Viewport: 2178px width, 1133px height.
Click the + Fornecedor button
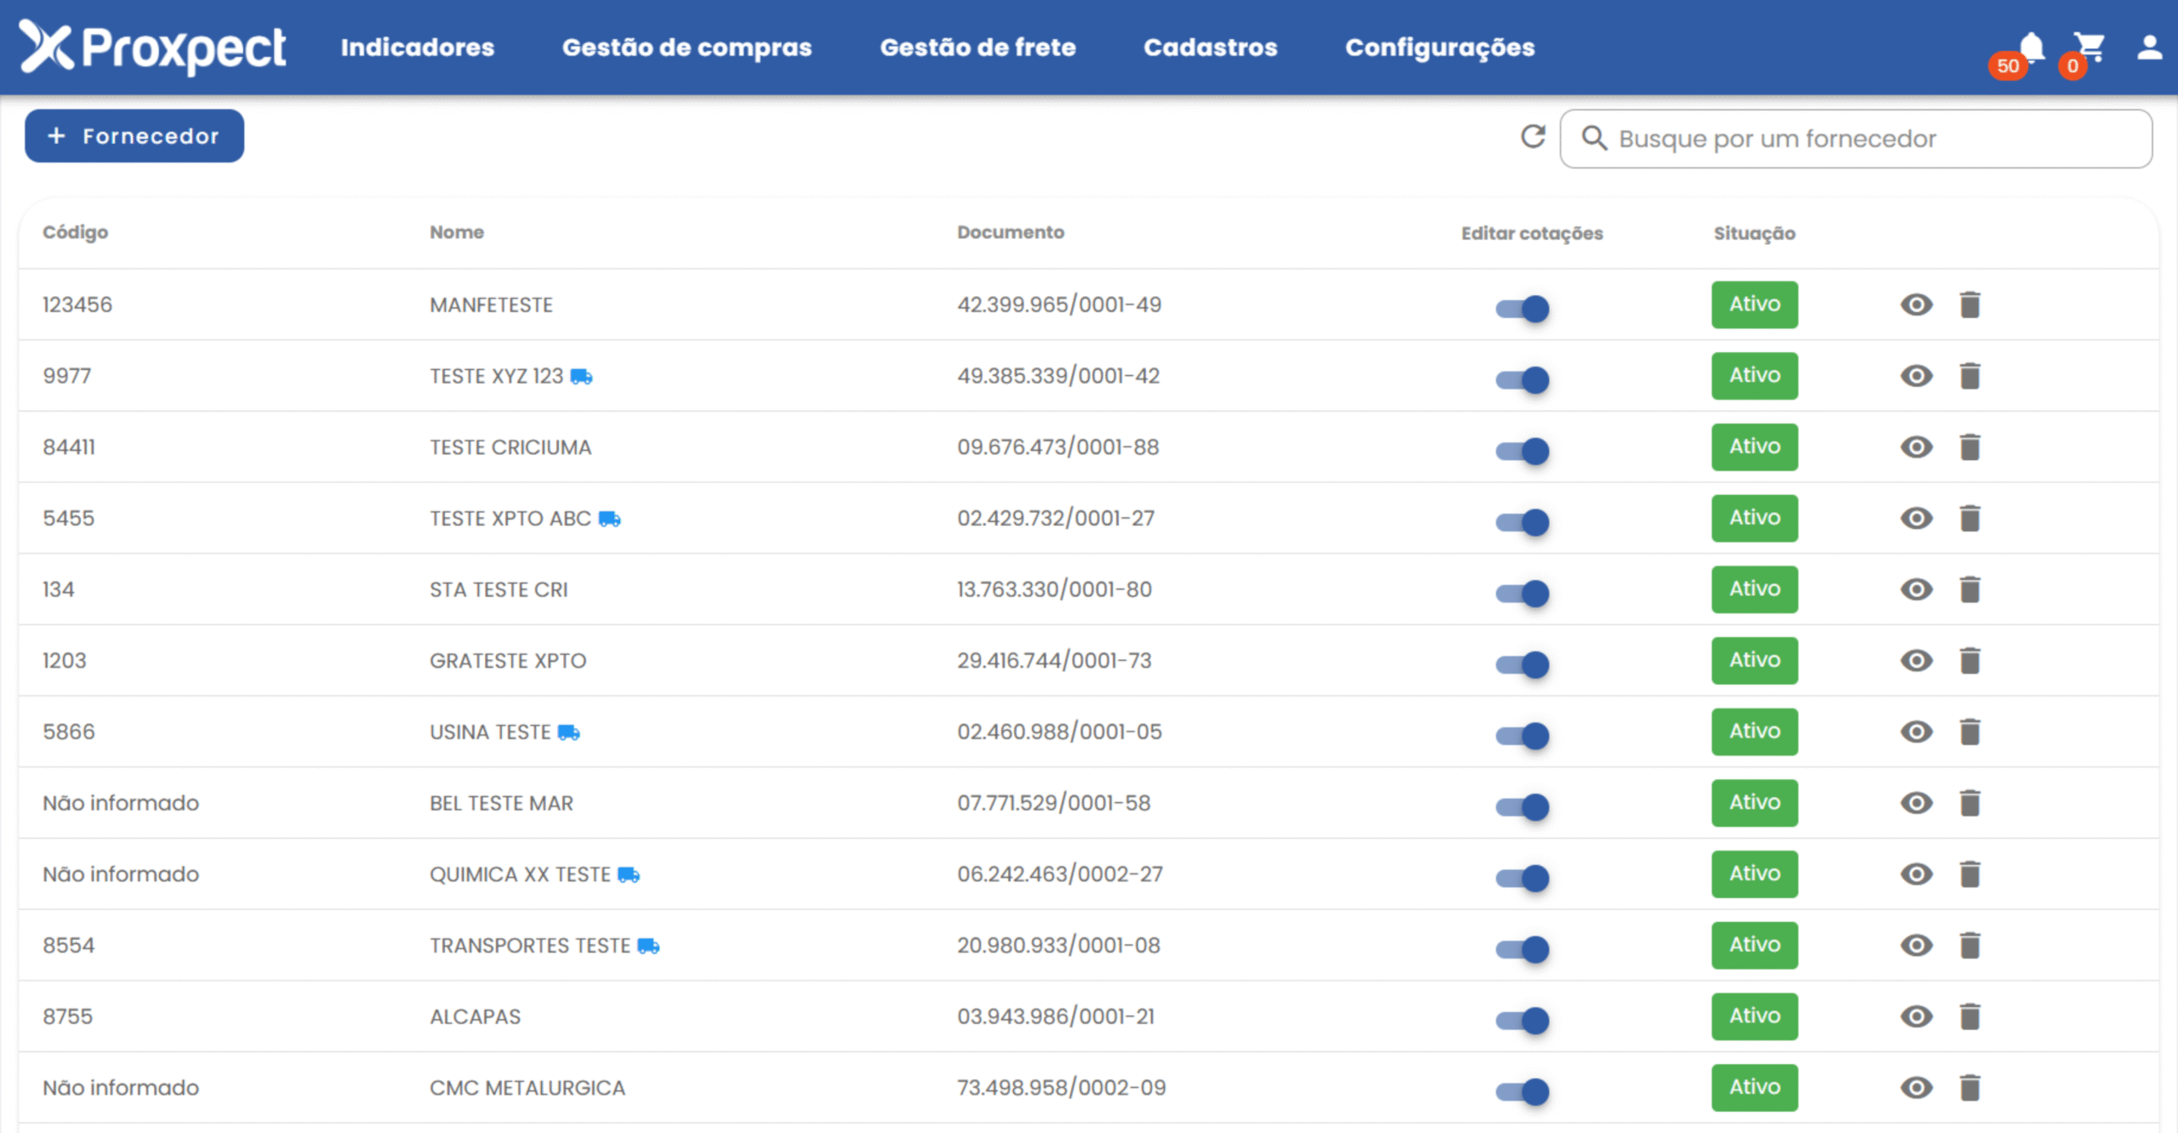(x=134, y=136)
